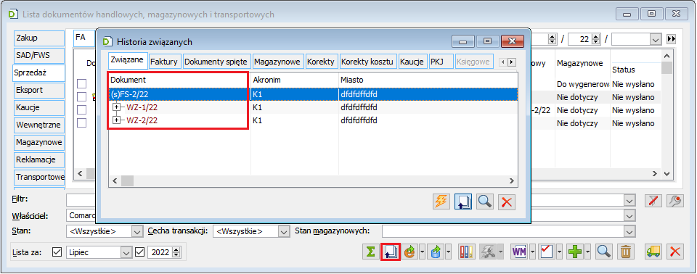Viewport: 697px width, 274px height.
Task: Open the dropdown arrow beside WM icon
Action: coord(531,252)
